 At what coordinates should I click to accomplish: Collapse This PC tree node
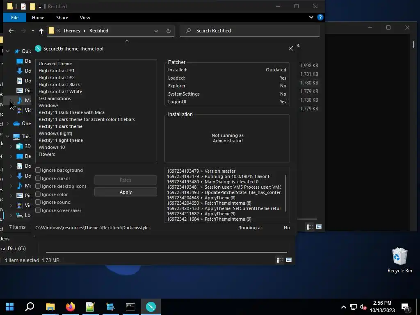7,136
